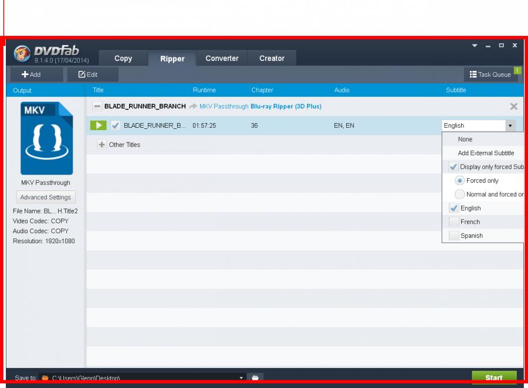Click the green Start button

(494, 377)
